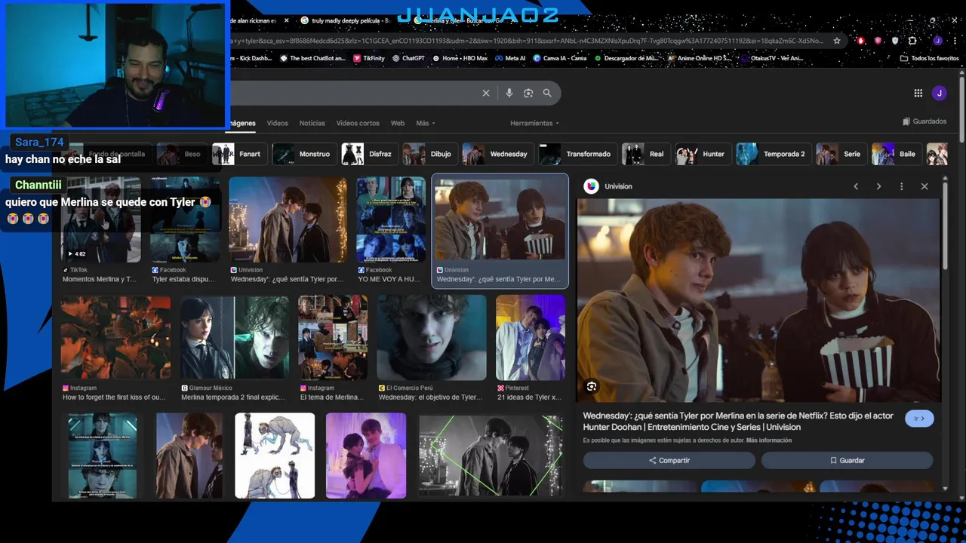Open Anime Online HD bookmark
This screenshot has width=966, height=543.
pos(700,58)
